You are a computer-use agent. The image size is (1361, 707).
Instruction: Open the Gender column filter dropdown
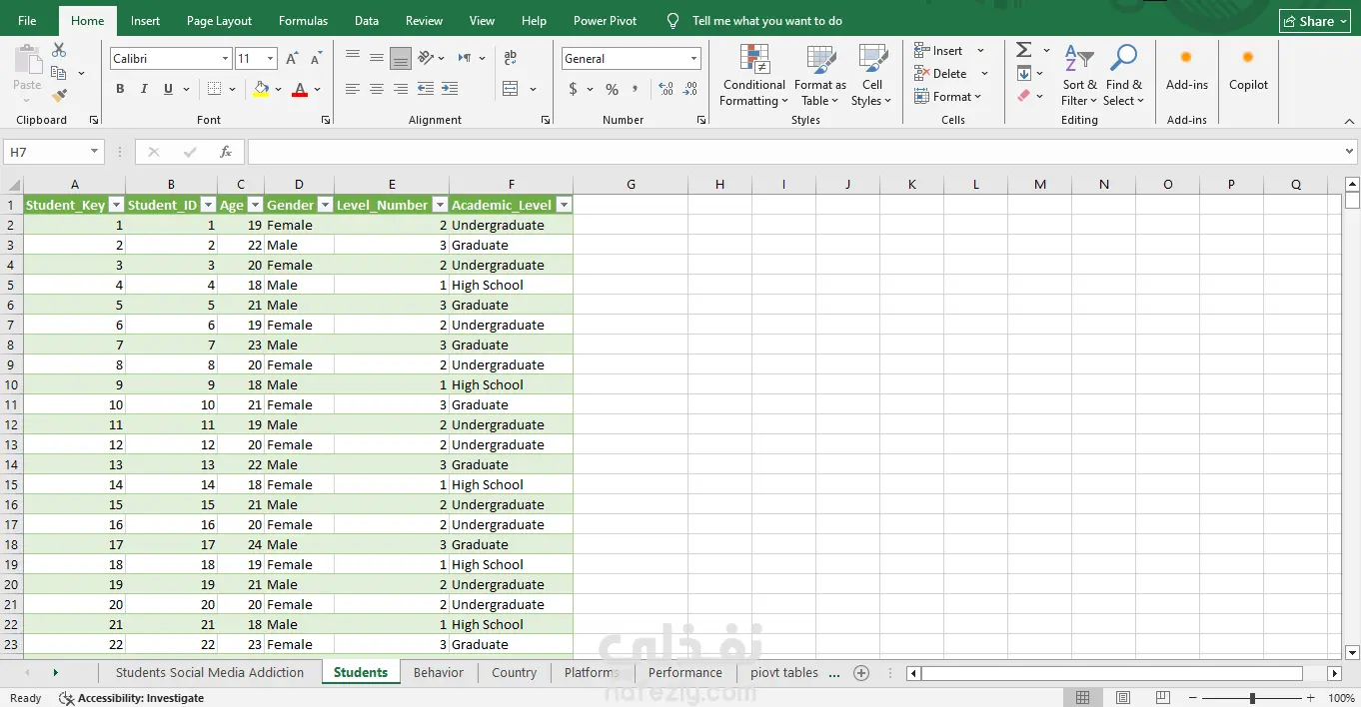coord(324,205)
